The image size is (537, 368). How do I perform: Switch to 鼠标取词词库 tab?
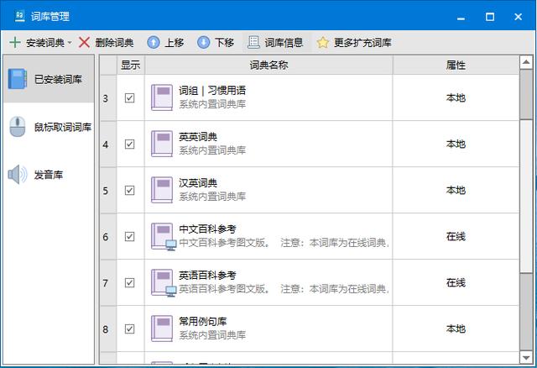pos(49,127)
